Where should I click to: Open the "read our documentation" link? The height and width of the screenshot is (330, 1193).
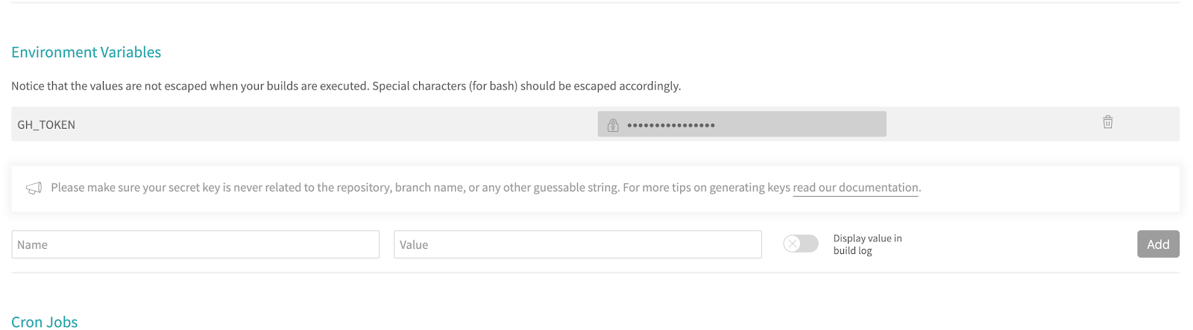855,188
